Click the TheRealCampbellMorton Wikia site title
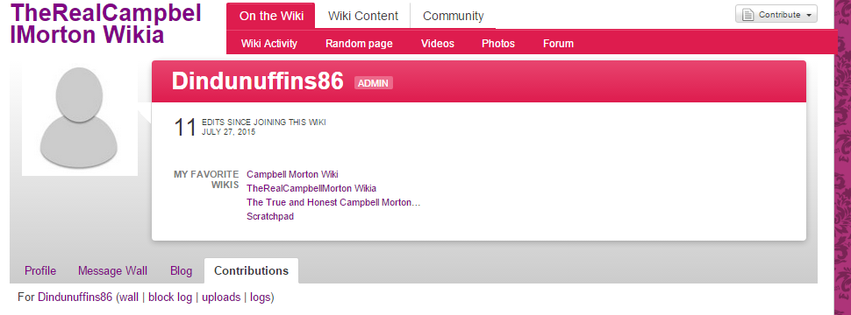 click(x=106, y=24)
